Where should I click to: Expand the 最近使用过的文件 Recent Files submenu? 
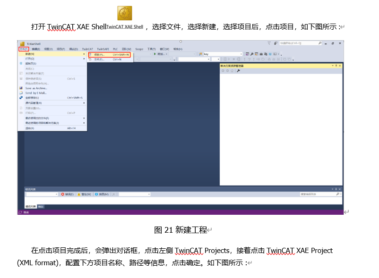point(52,118)
